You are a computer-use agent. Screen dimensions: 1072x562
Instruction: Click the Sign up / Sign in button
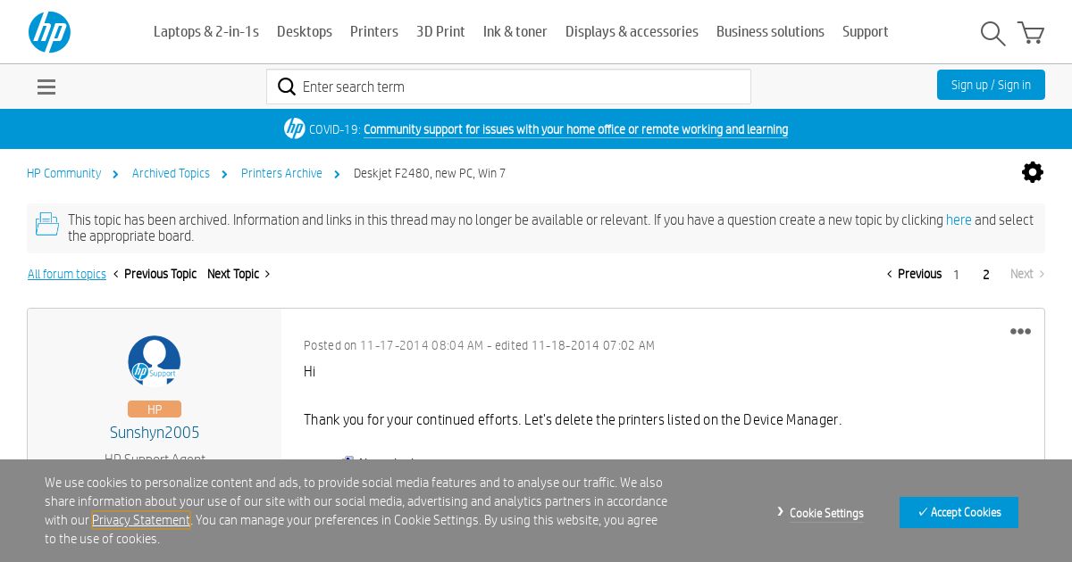coord(991,85)
